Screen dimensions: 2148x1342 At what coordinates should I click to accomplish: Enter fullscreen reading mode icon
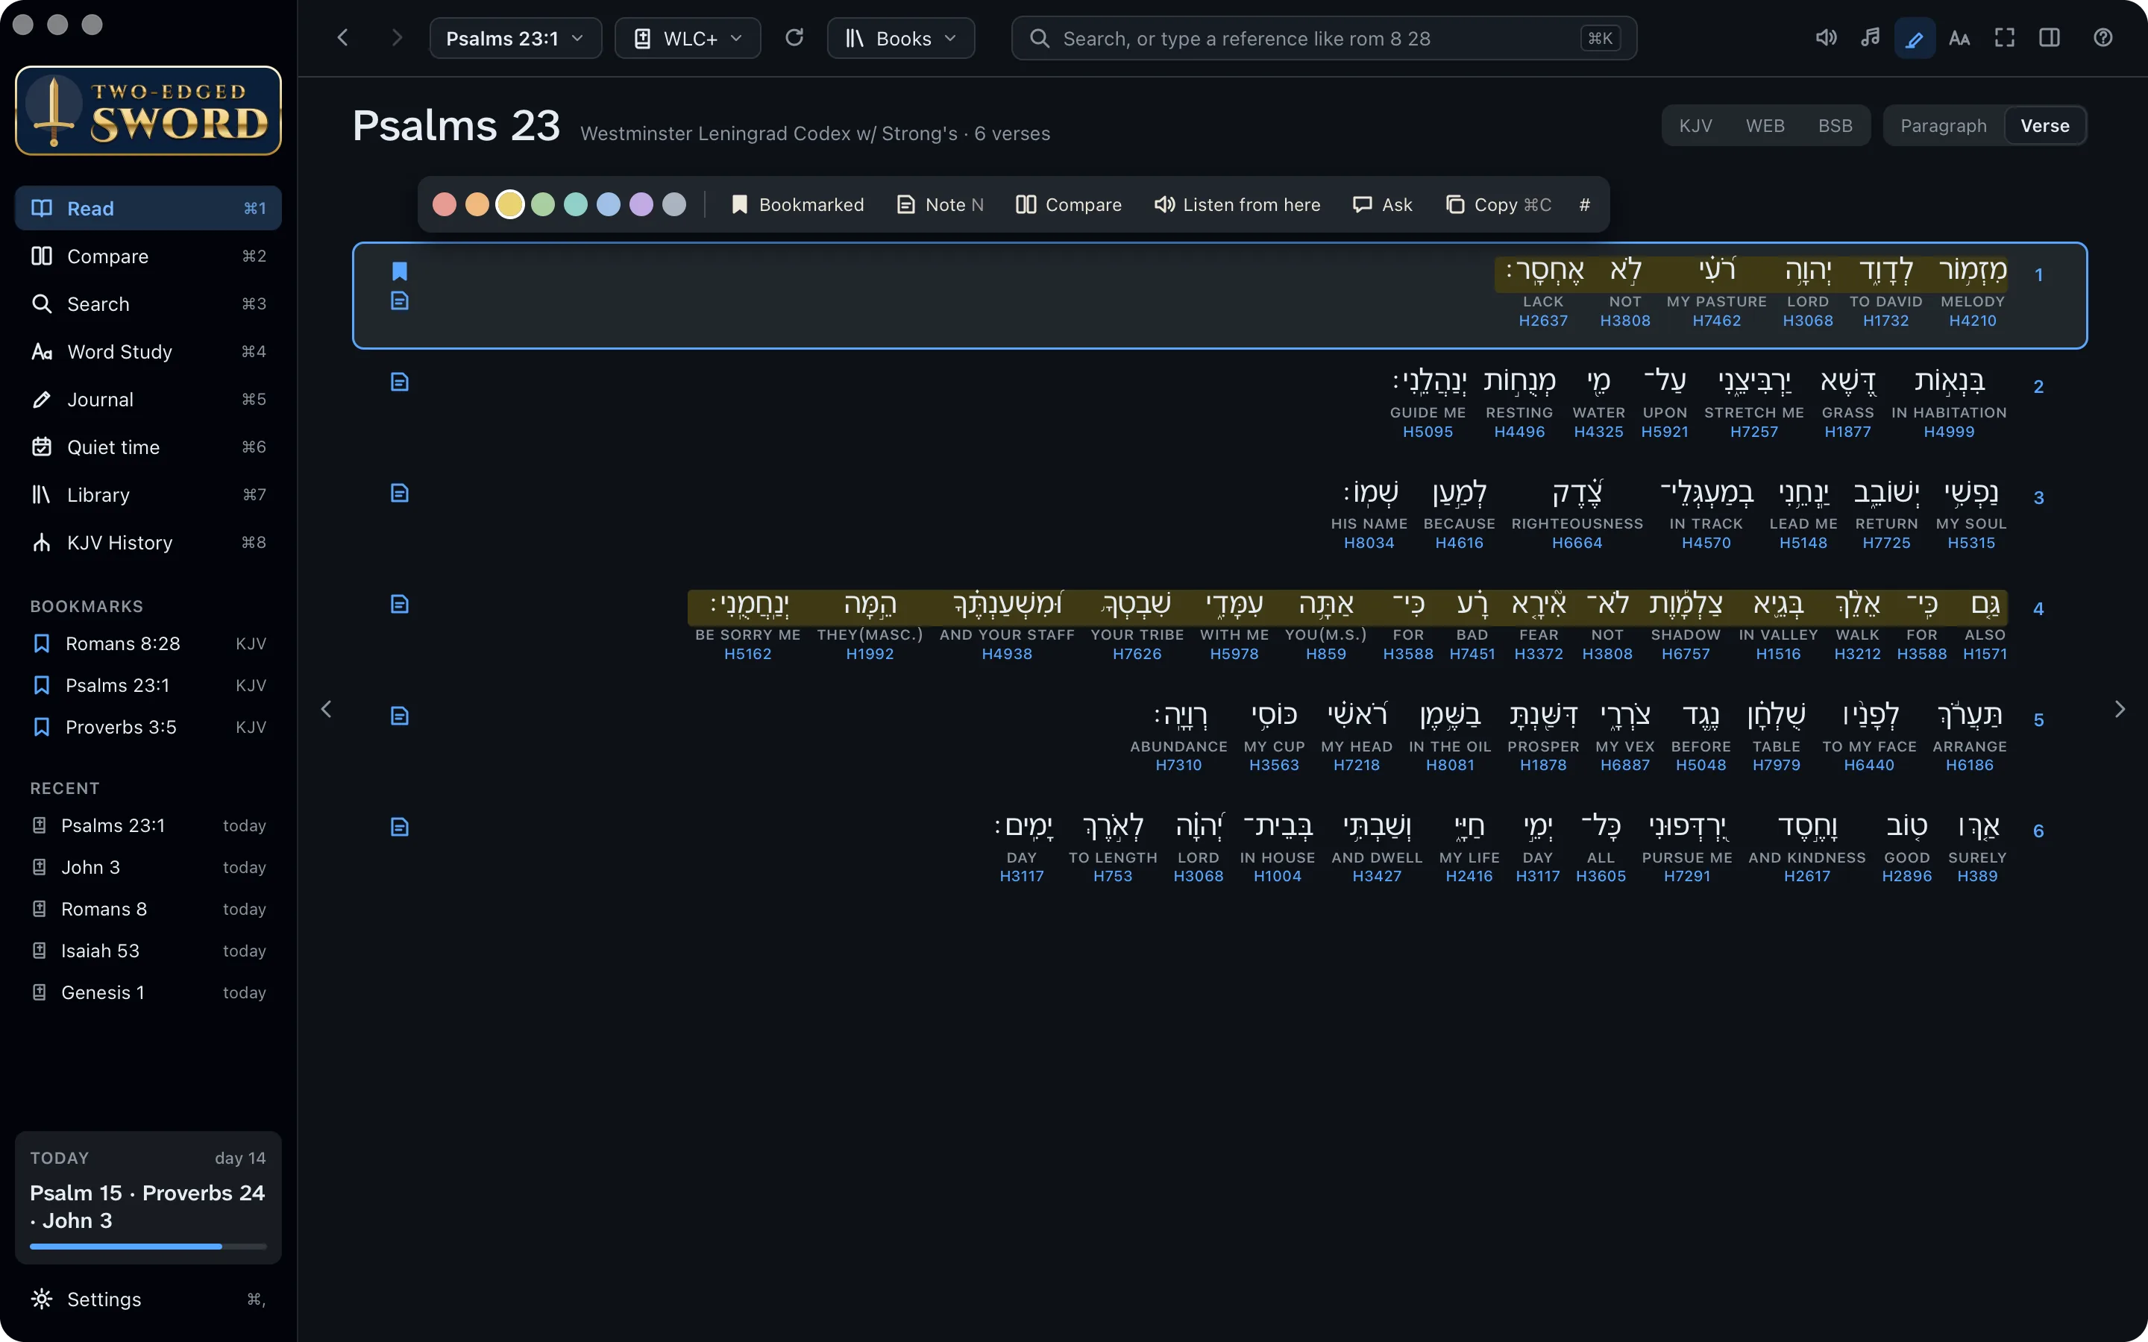click(2004, 38)
